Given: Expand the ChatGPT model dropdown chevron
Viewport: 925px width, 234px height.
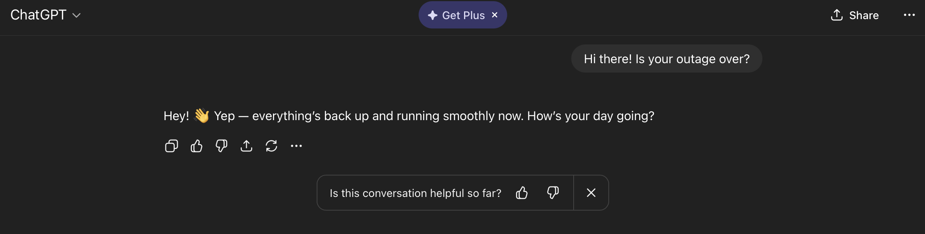Looking at the screenshot, I should tap(76, 16).
